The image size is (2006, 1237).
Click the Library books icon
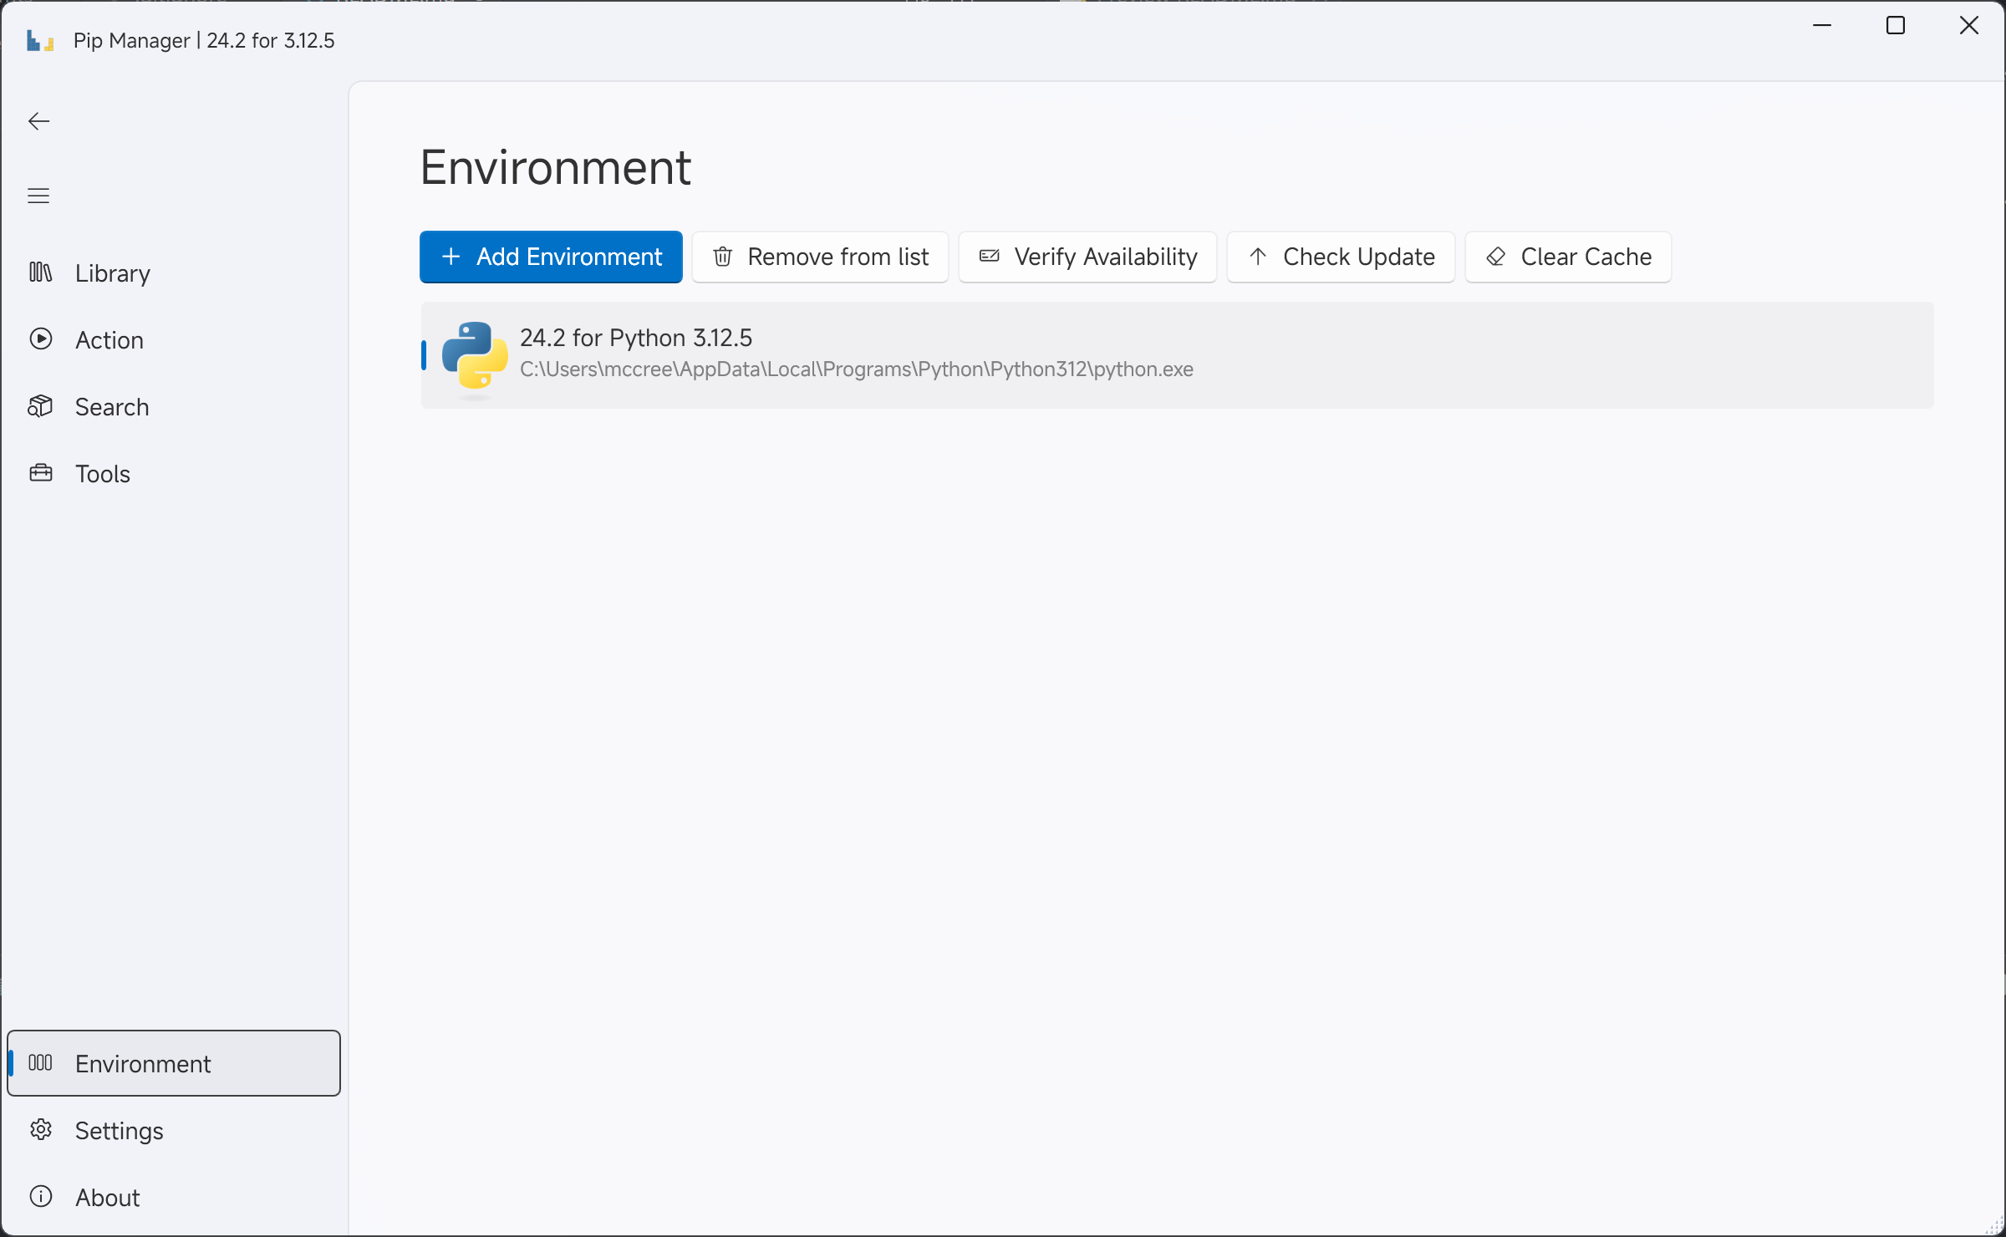pyautogui.click(x=40, y=272)
